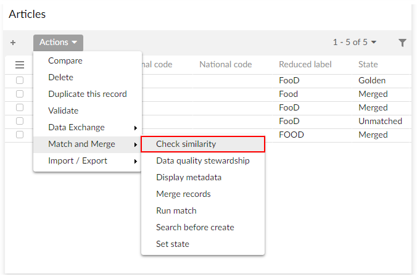Open the filter funnel icon

click(402, 43)
